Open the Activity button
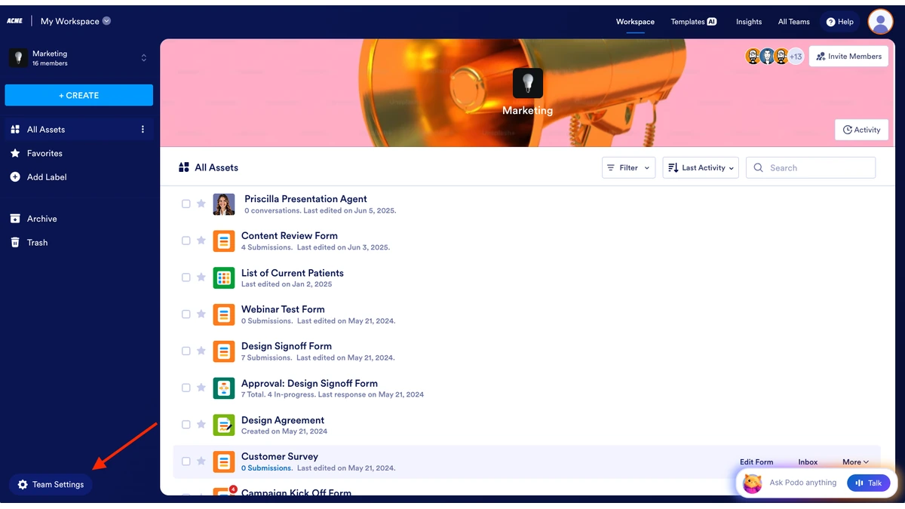The image size is (905, 509). [861, 130]
